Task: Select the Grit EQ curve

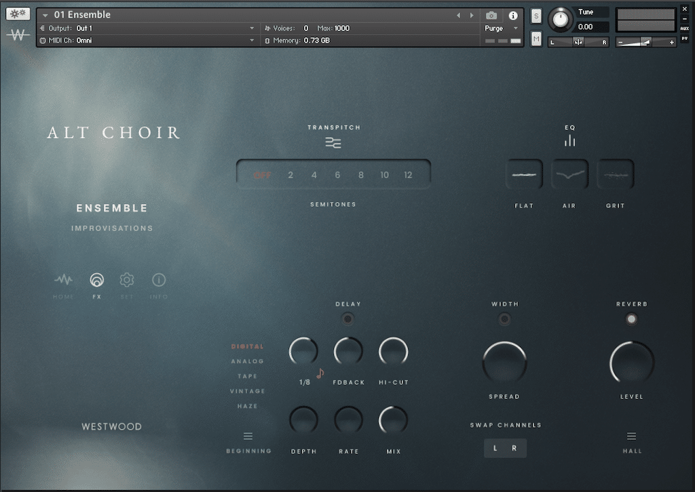Action: coord(616,174)
